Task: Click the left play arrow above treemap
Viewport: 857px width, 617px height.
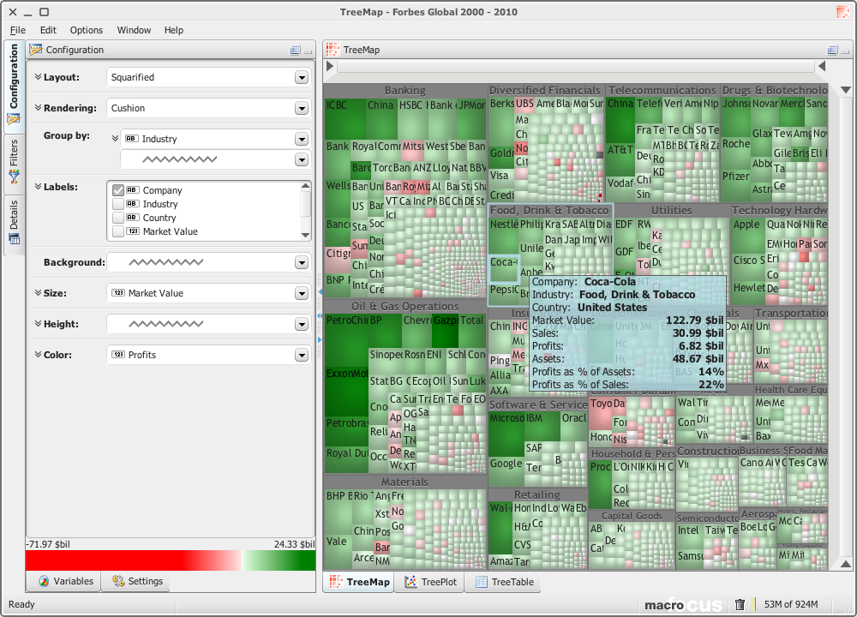Action: click(330, 67)
